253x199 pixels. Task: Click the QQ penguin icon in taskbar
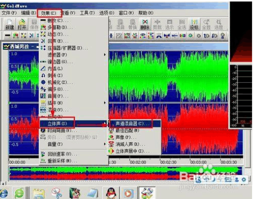[111, 193]
